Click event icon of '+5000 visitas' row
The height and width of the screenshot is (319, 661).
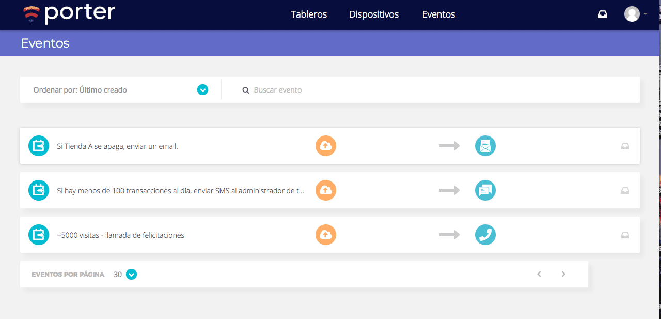39,235
